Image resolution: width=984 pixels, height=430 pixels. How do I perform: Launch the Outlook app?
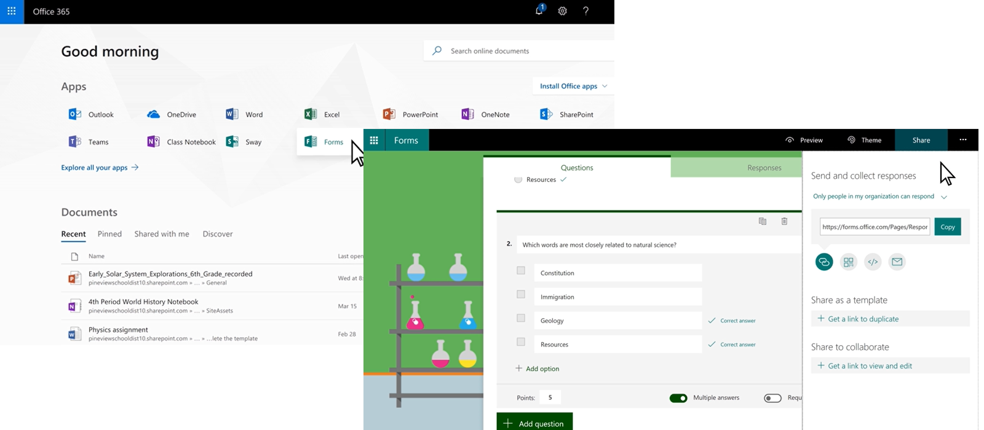pos(91,114)
